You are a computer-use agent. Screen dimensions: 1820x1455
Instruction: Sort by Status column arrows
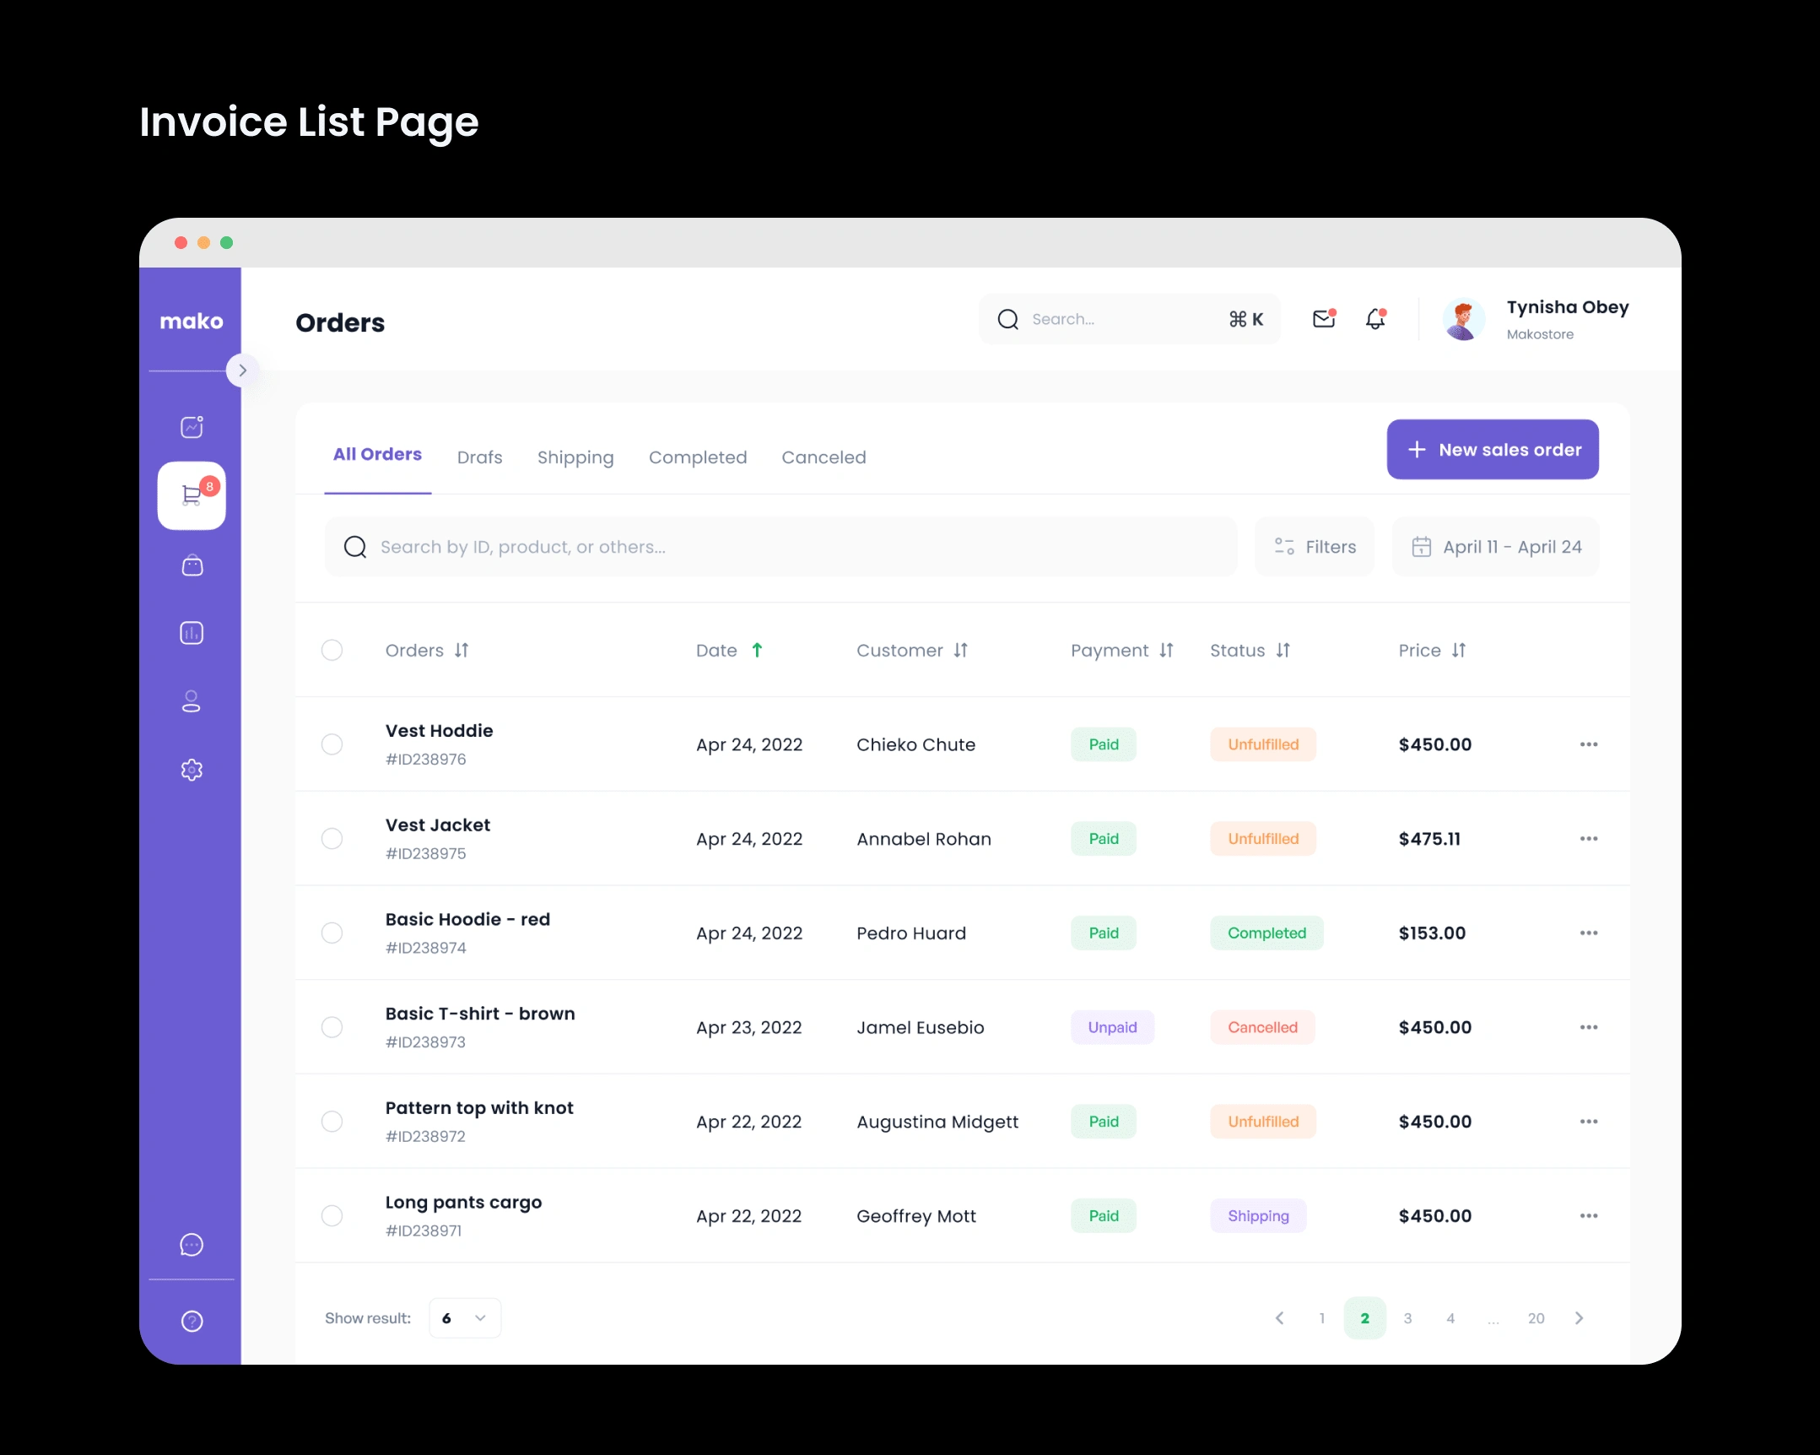pyautogui.click(x=1283, y=650)
